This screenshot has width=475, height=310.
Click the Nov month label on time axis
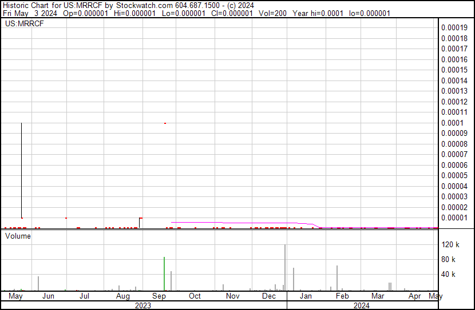[233, 296]
